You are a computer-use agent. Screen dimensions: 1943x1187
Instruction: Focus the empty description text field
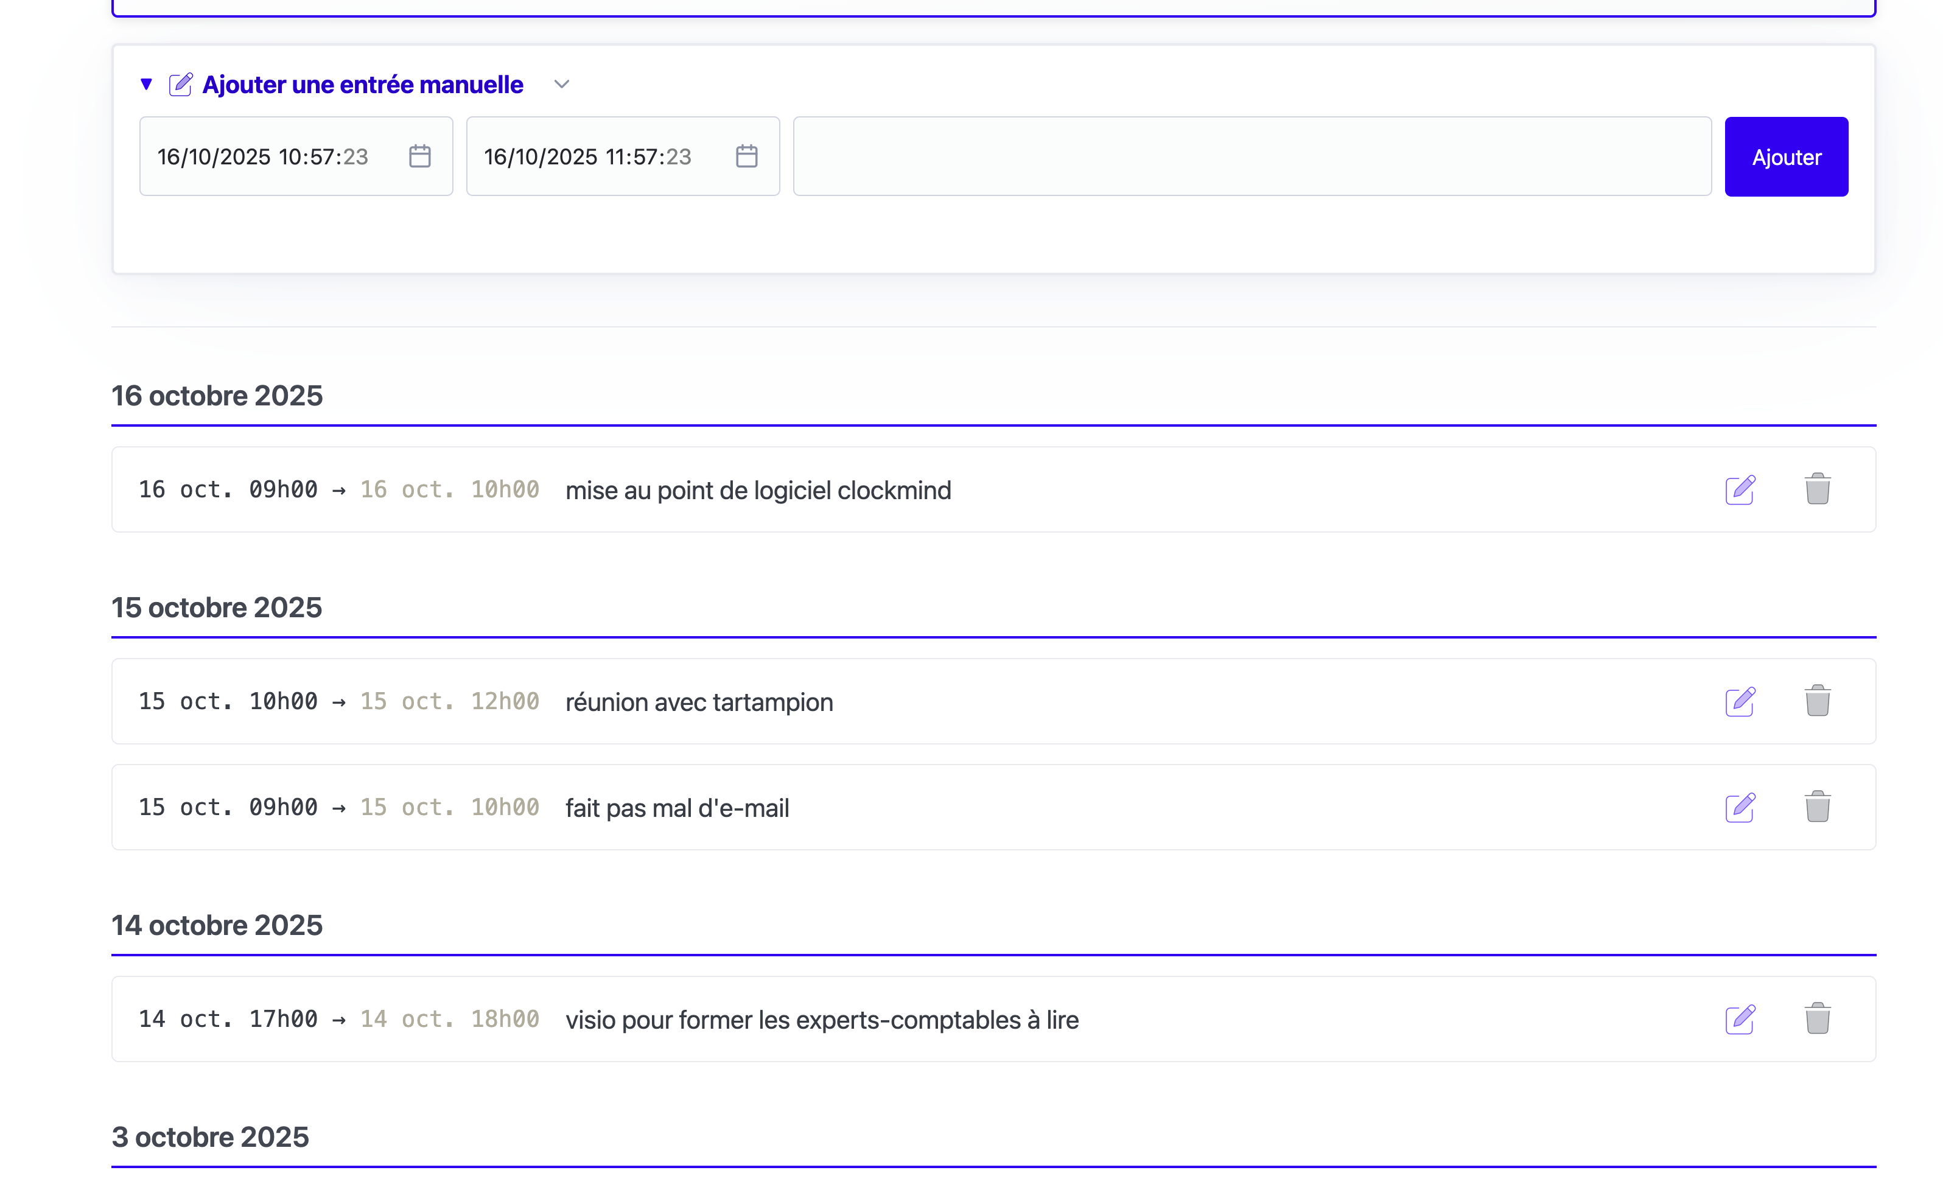pyautogui.click(x=1252, y=156)
